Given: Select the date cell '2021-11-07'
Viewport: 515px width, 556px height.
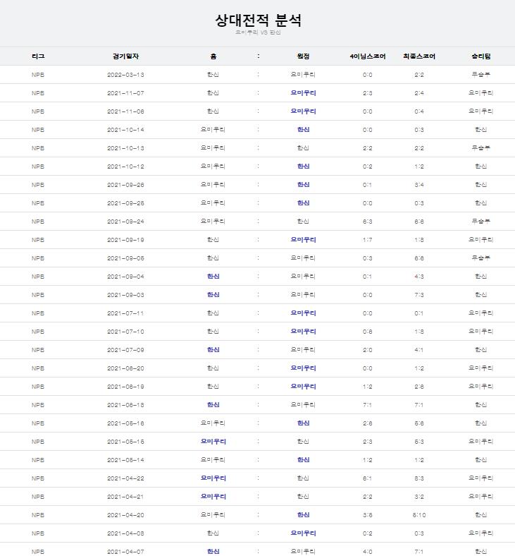Looking at the screenshot, I should pos(125,93).
